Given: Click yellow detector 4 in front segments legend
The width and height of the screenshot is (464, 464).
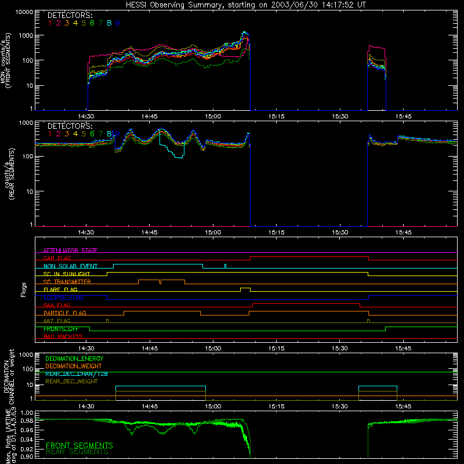Looking at the screenshot, I should click(75, 23).
